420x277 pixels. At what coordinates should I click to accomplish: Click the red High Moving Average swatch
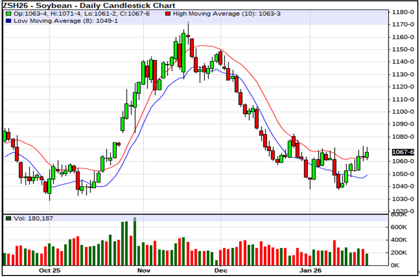tap(168, 14)
